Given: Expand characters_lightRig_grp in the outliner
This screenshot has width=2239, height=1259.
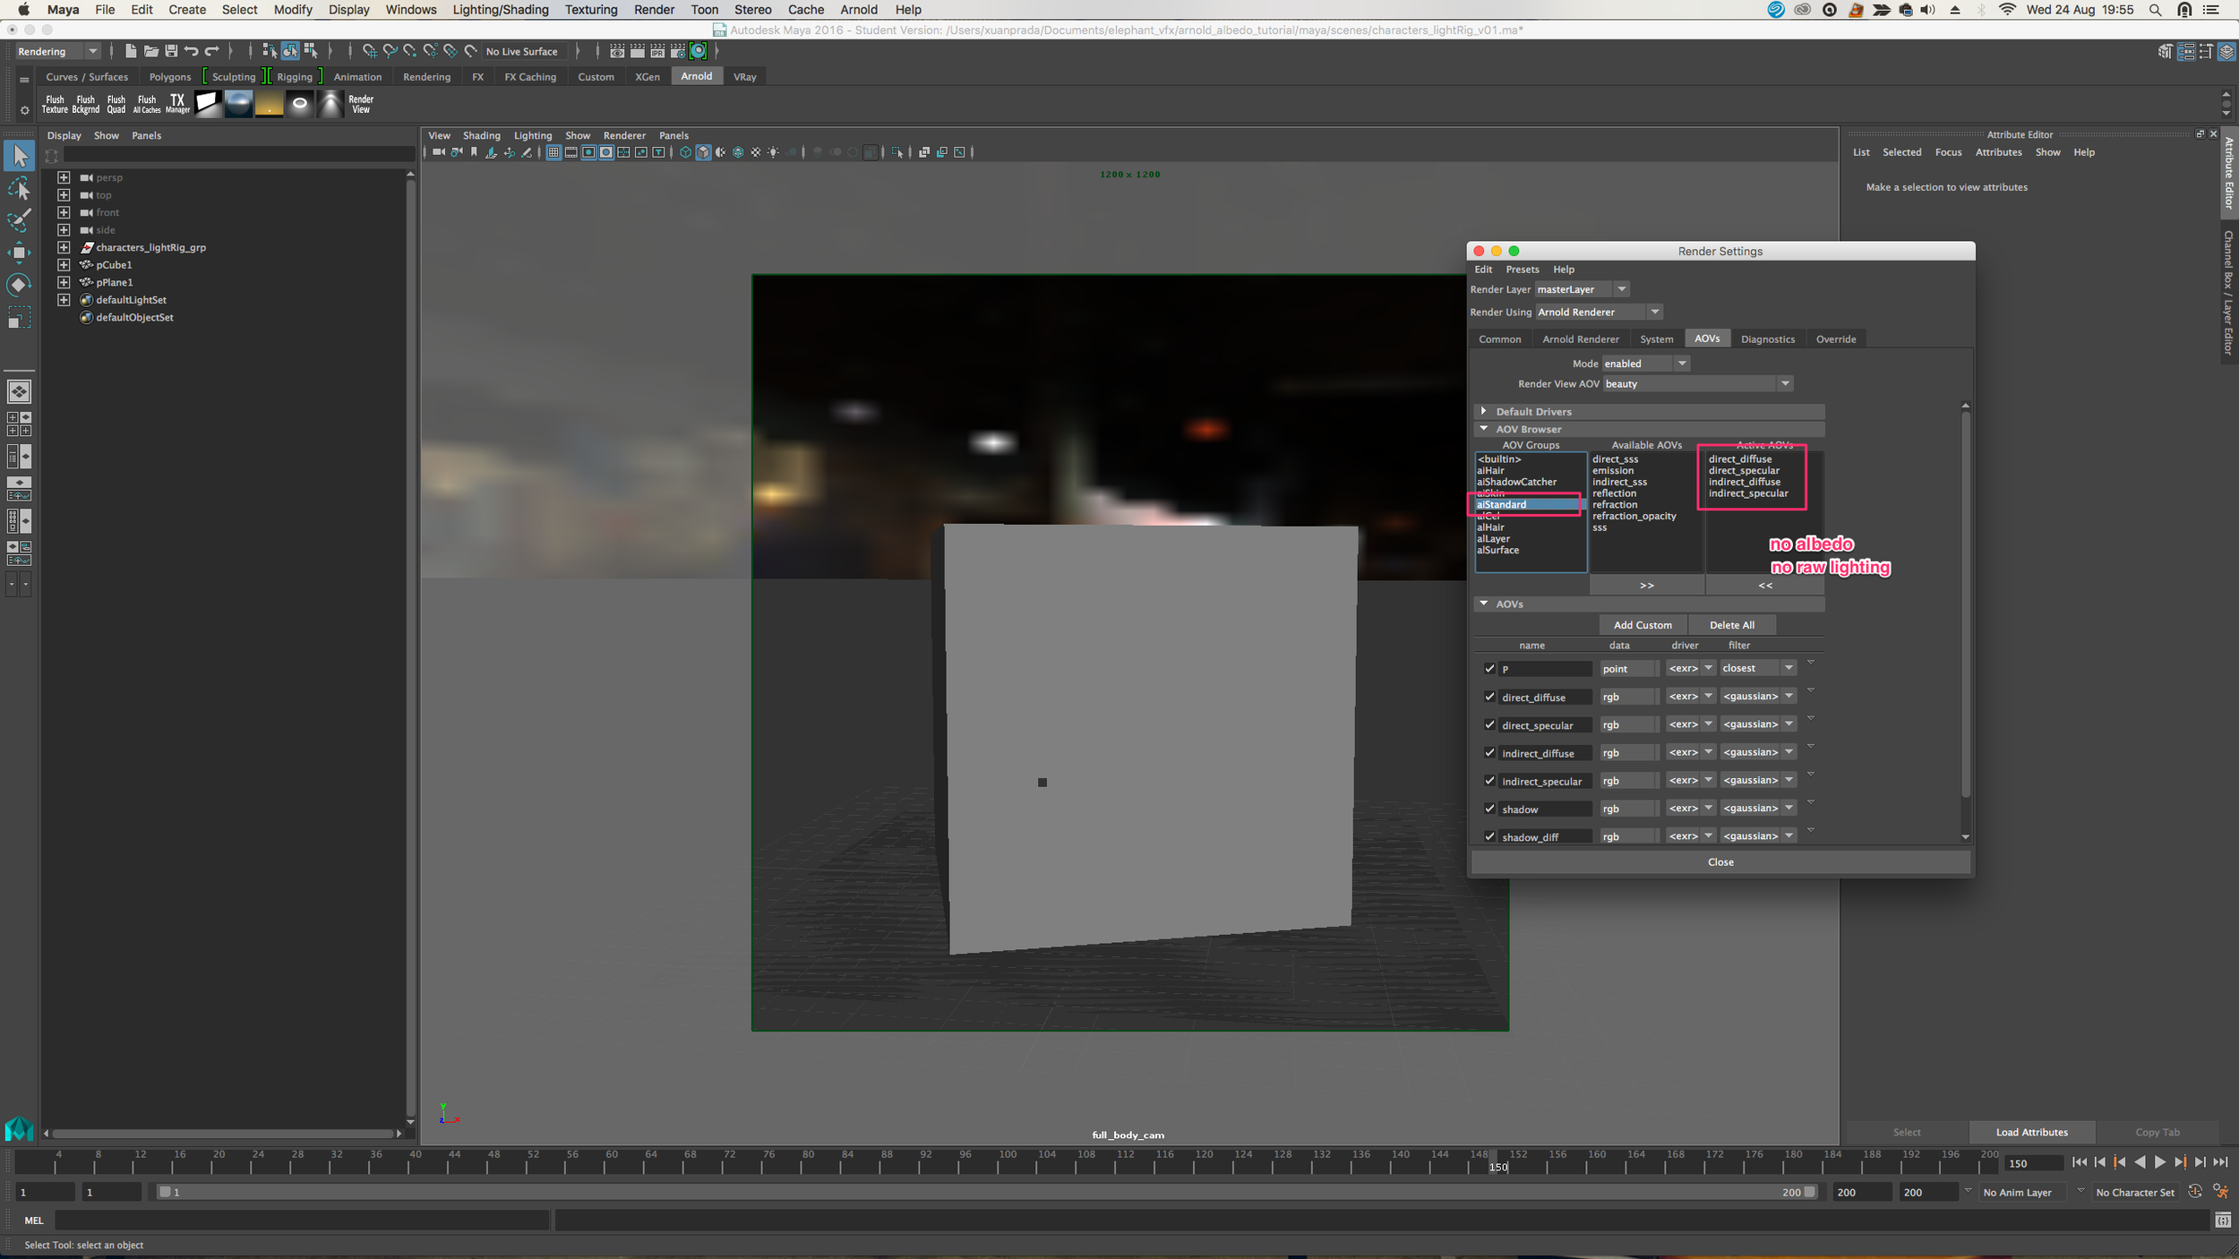Looking at the screenshot, I should click(64, 247).
